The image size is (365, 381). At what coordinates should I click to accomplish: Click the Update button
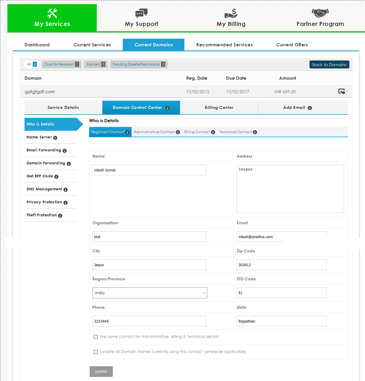click(x=101, y=372)
